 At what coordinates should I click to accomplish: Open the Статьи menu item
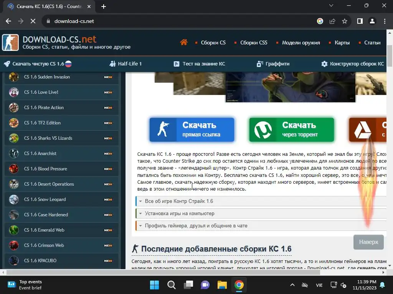tap(372, 43)
